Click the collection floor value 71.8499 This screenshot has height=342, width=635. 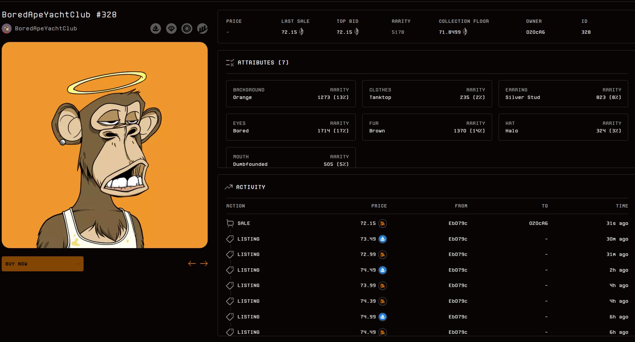point(450,32)
